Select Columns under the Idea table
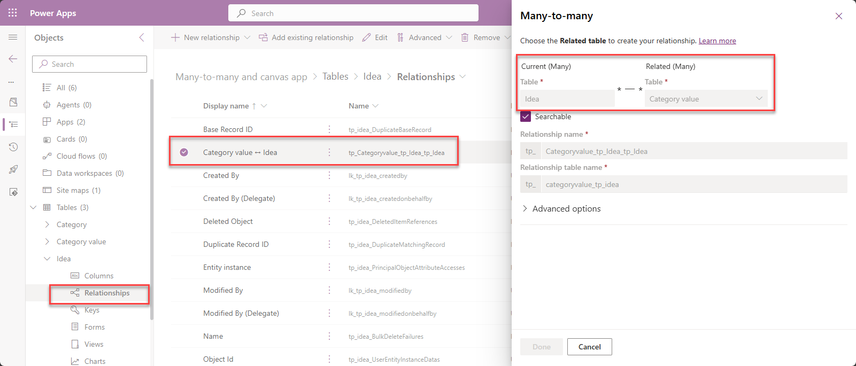This screenshot has height=366, width=856. click(x=99, y=276)
